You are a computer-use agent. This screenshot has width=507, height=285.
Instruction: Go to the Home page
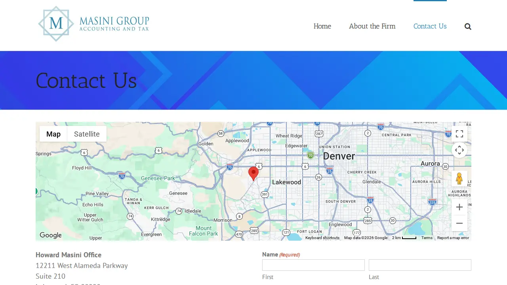pyautogui.click(x=322, y=26)
